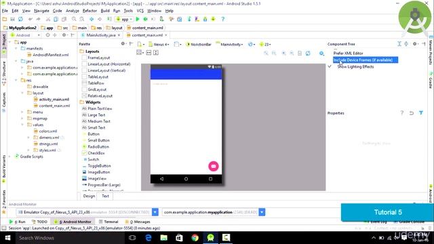Click the pink floating action button preview

(214, 166)
